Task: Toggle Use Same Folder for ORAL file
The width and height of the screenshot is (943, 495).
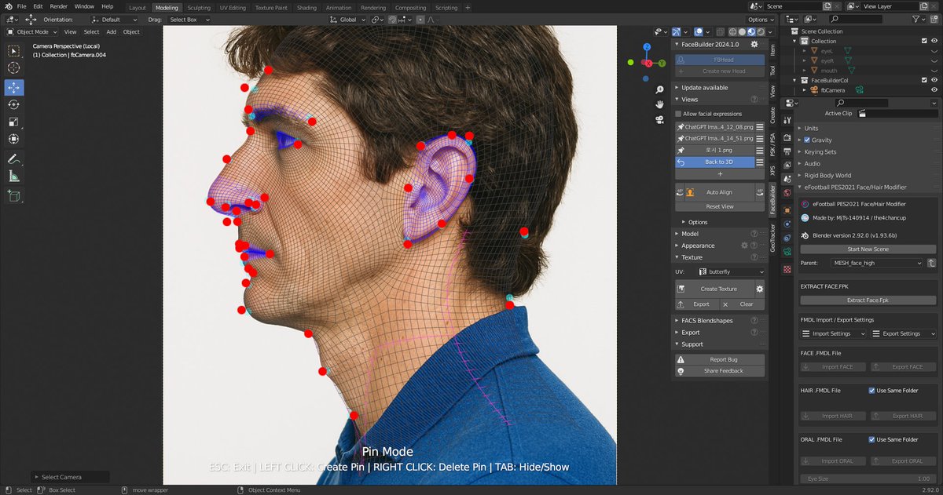Action: (x=871, y=439)
